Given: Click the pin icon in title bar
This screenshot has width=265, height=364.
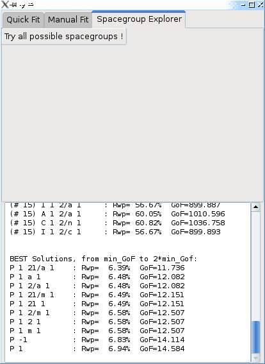Looking at the screenshot, I should pyautogui.click(x=13, y=4).
